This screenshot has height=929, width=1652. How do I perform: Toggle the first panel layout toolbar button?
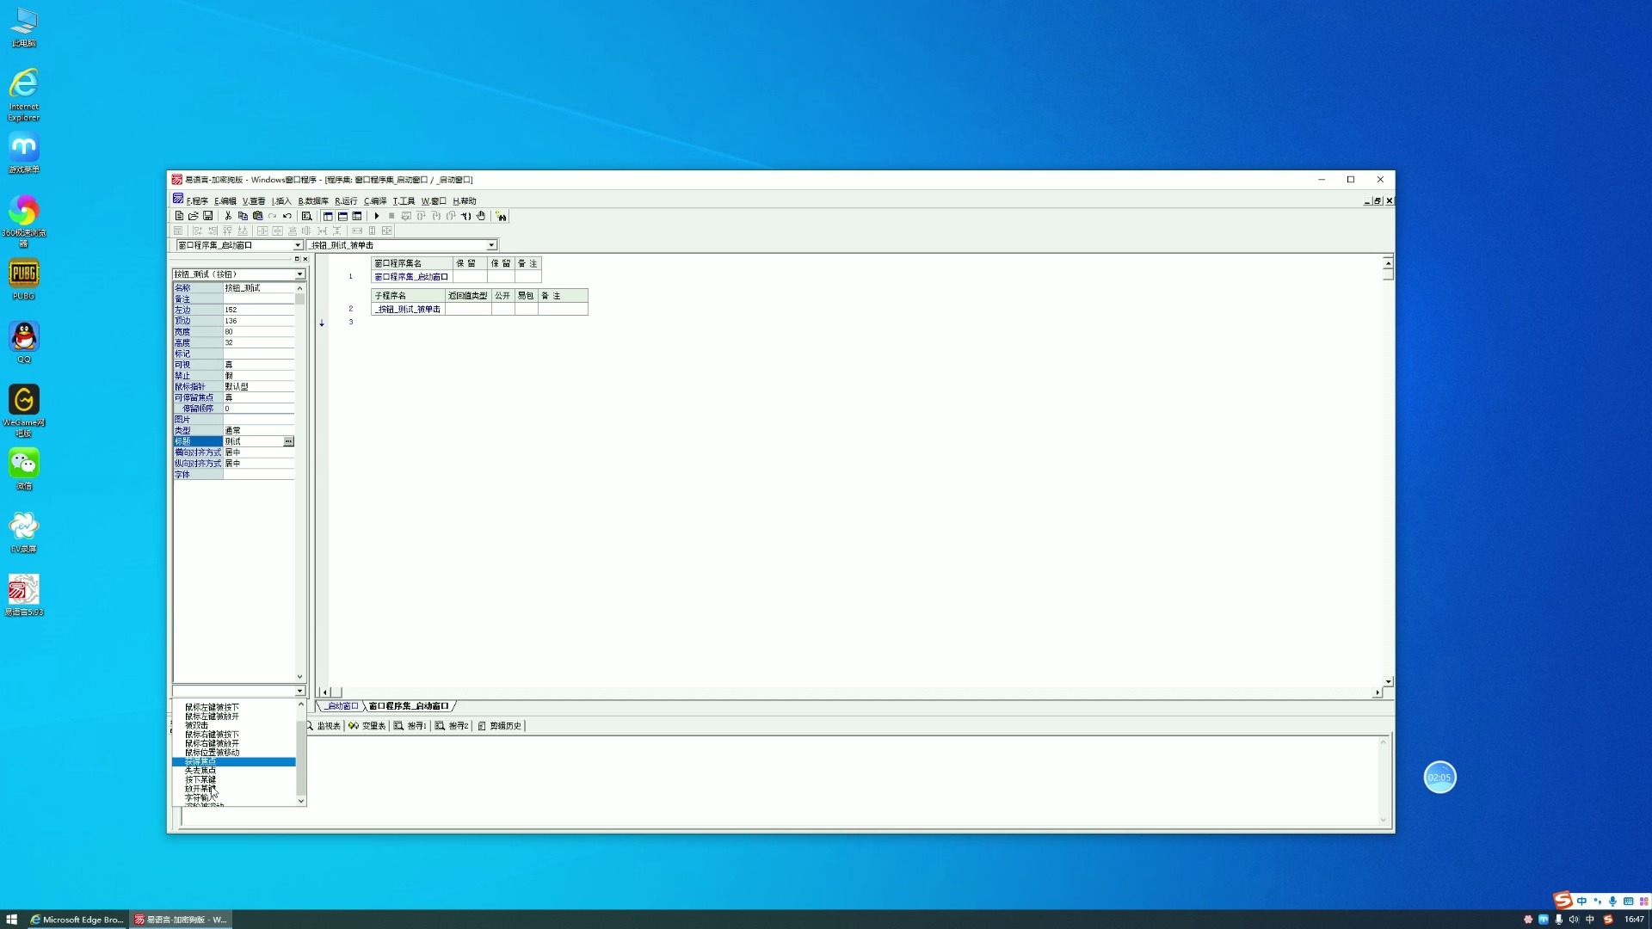328,216
